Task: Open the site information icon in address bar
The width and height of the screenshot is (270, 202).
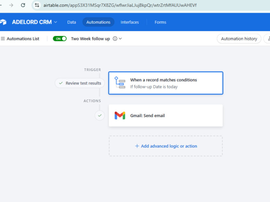Action: click(x=37, y=5)
